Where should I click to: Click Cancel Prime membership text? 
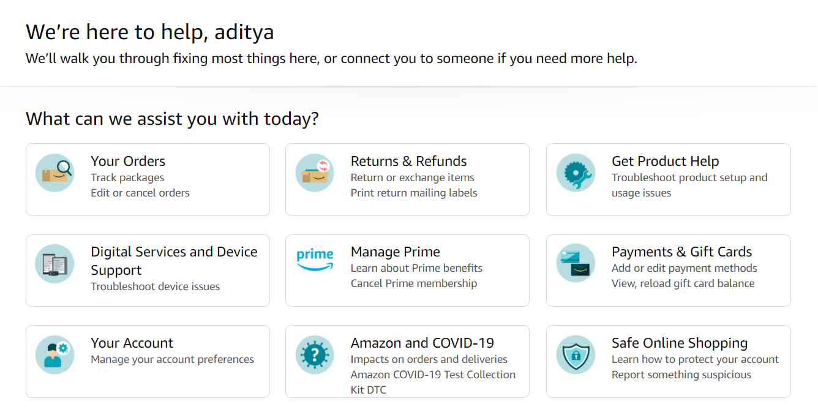click(x=413, y=283)
